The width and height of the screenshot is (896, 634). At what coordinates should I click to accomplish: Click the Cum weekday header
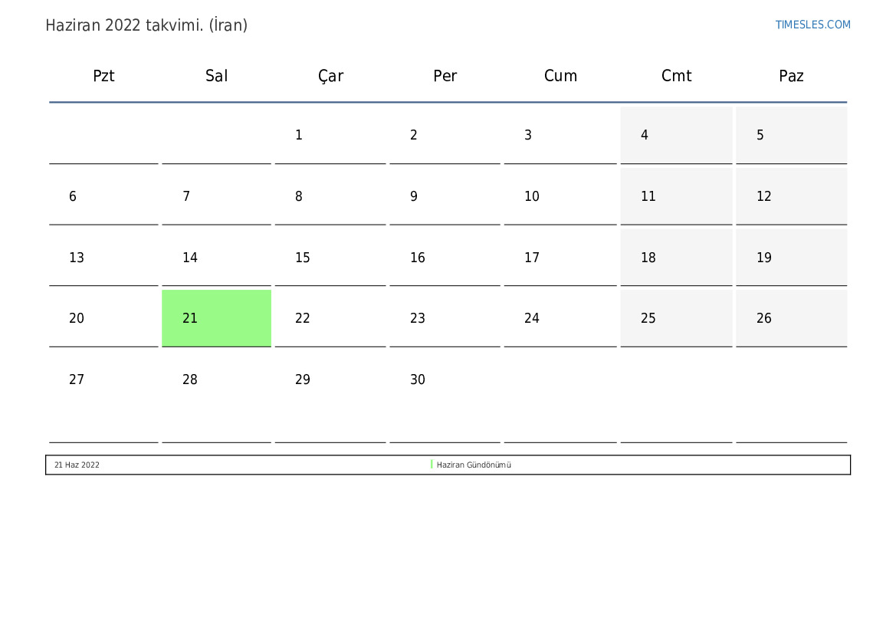point(560,76)
